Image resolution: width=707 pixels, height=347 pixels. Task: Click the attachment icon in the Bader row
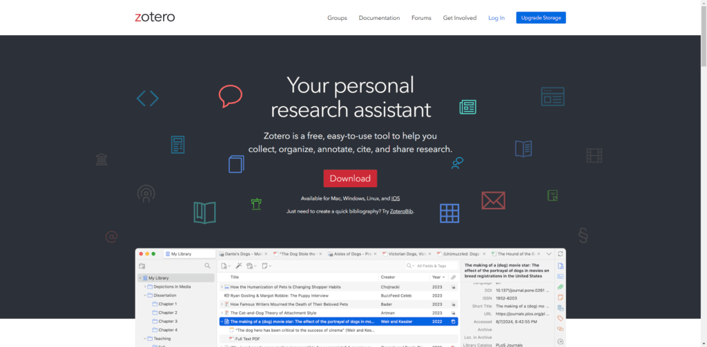tap(454, 304)
